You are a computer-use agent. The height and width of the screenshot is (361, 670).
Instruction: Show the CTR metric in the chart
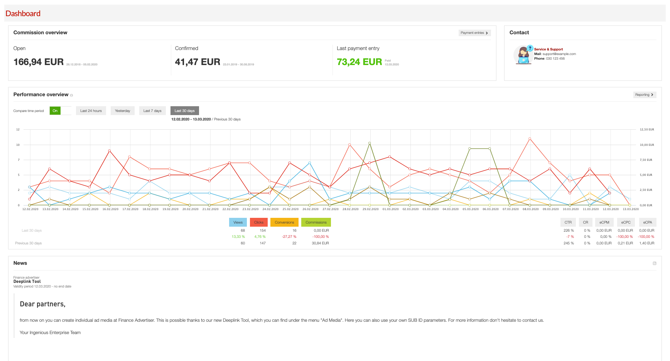coord(568,222)
